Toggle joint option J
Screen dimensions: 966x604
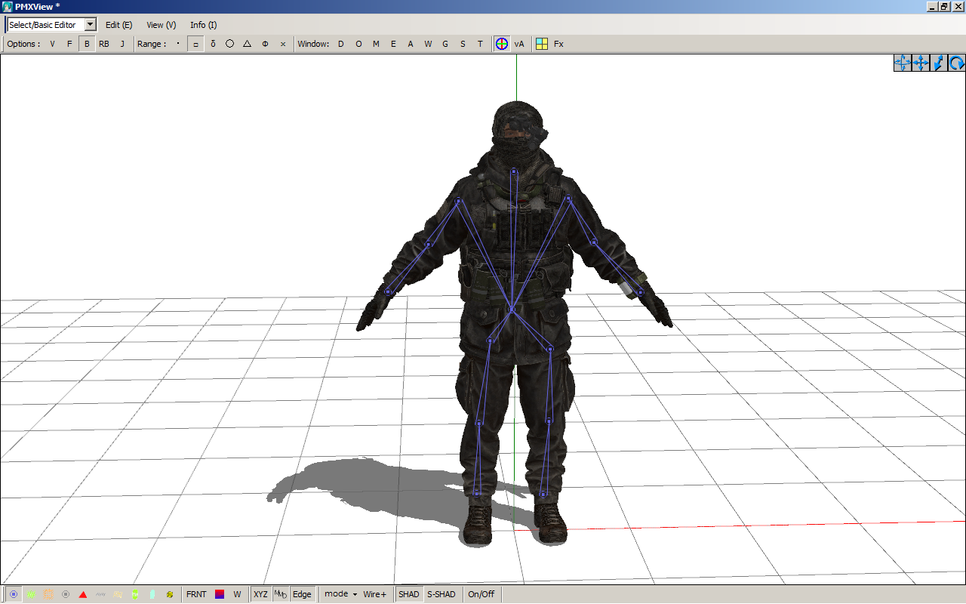click(122, 44)
